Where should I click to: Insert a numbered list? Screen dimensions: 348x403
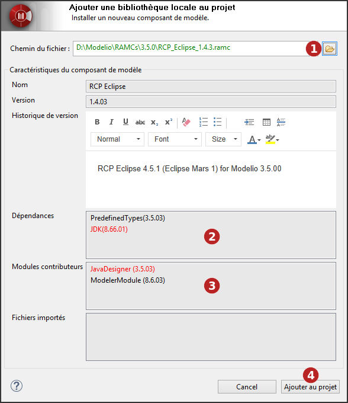click(x=204, y=122)
